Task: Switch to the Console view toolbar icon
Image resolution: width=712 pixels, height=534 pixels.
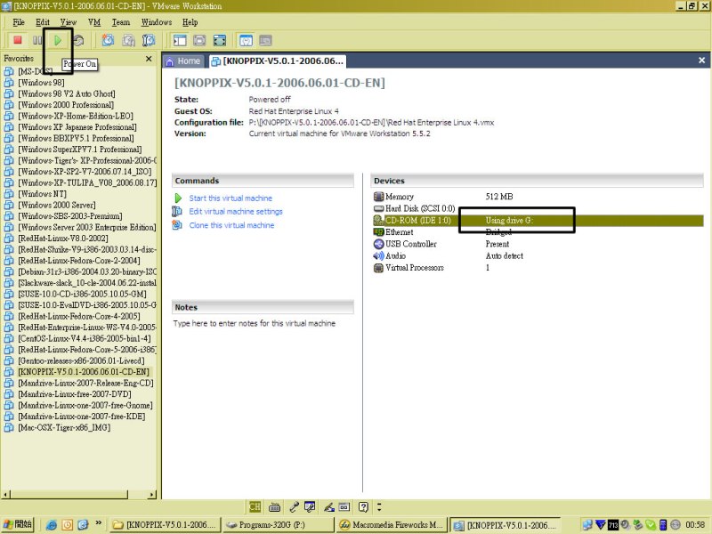Action: pyautogui.click(x=265, y=40)
